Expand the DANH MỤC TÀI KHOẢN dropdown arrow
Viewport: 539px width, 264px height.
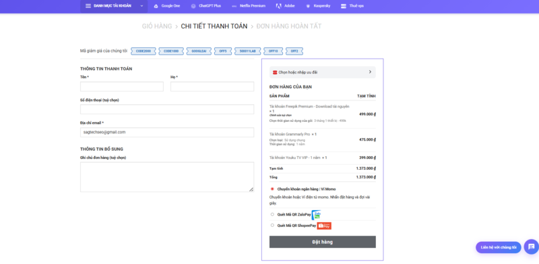click(x=141, y=6)
